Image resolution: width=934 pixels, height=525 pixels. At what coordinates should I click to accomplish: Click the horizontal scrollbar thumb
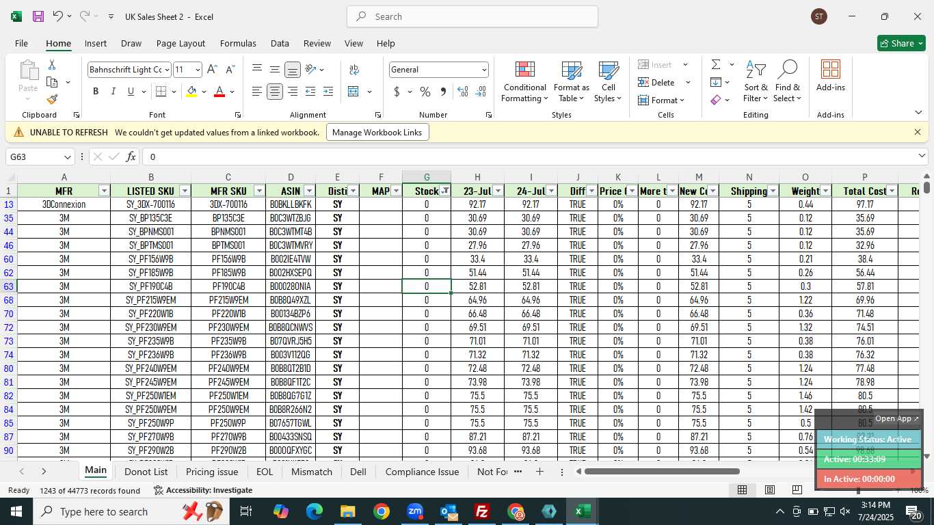[662, 471]
